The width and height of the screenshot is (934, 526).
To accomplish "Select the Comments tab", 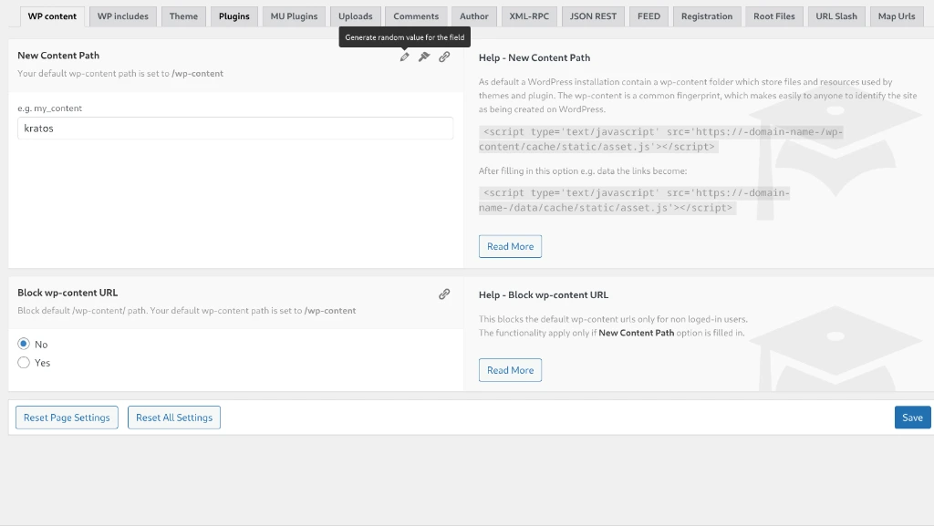I will tap(416, 16).
